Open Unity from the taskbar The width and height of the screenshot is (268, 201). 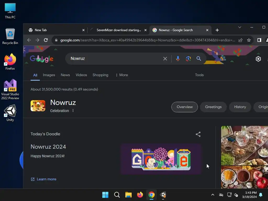tap(163, 195)
